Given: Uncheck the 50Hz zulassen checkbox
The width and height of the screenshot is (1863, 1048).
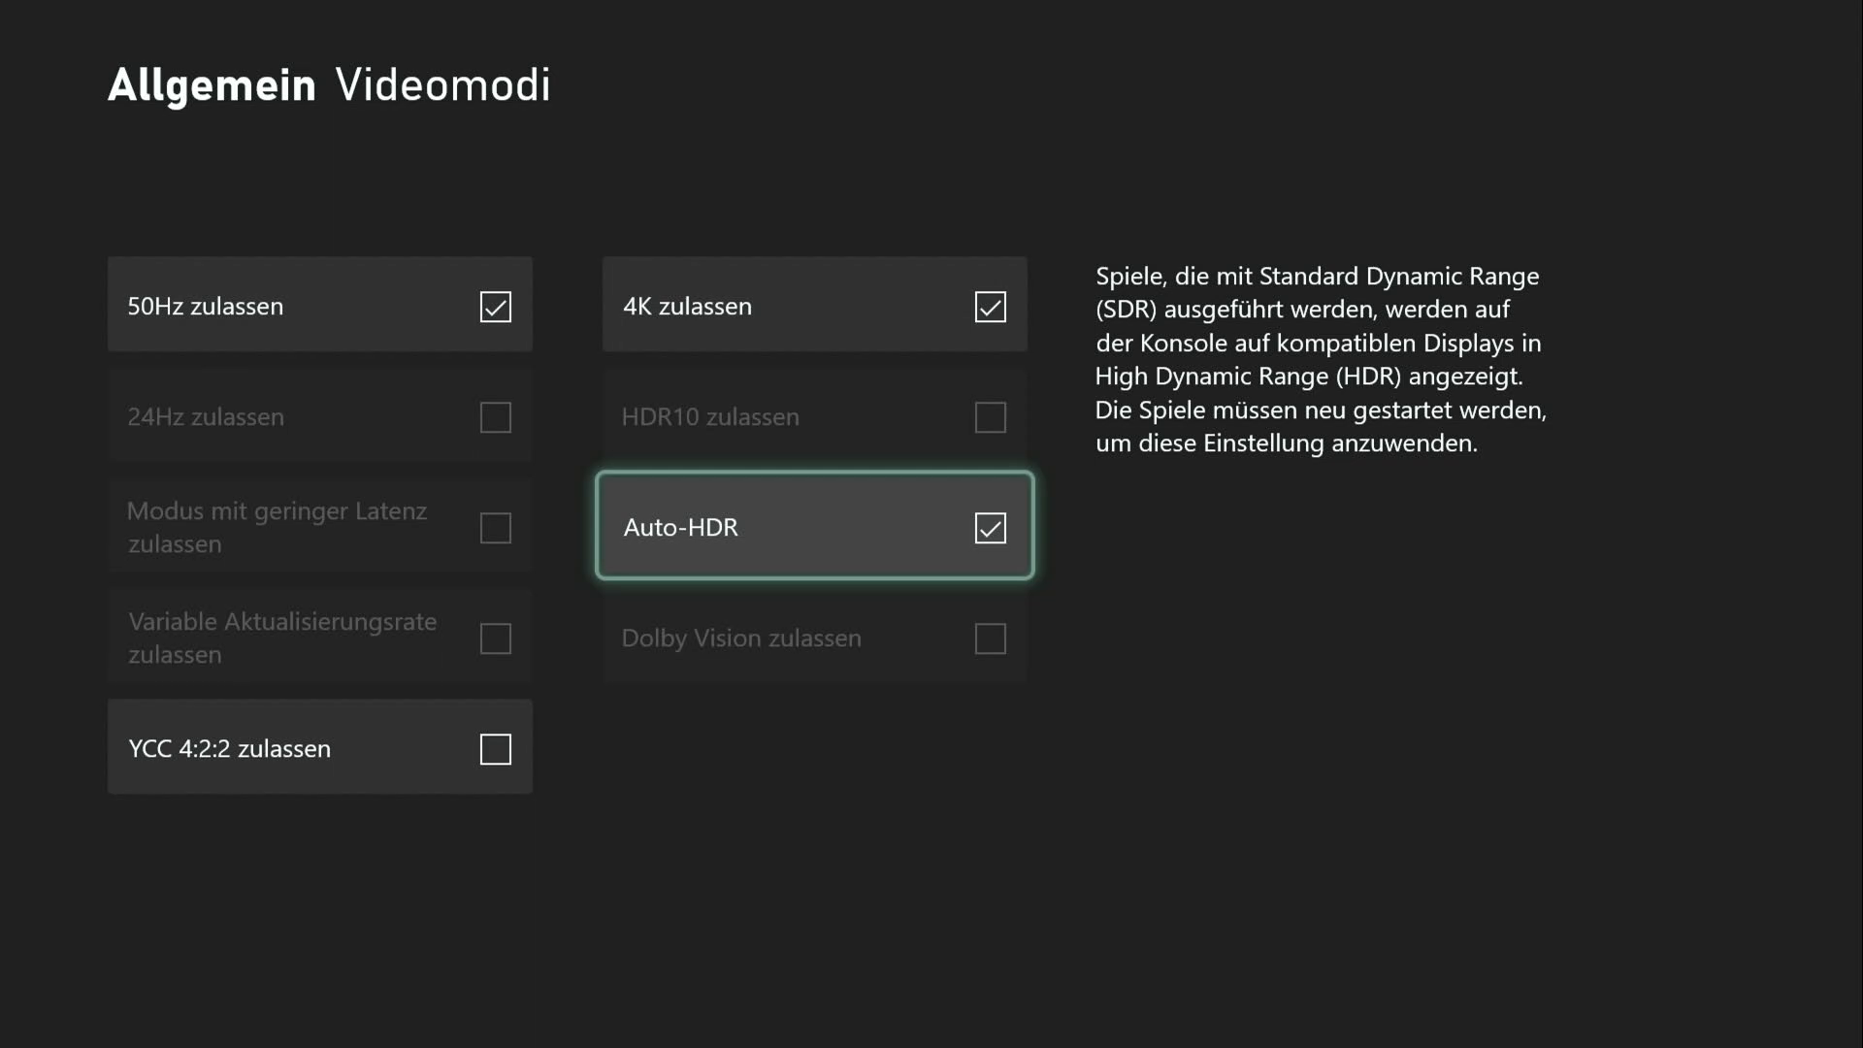Looking at the screenshot, I should tap(495, 307).
